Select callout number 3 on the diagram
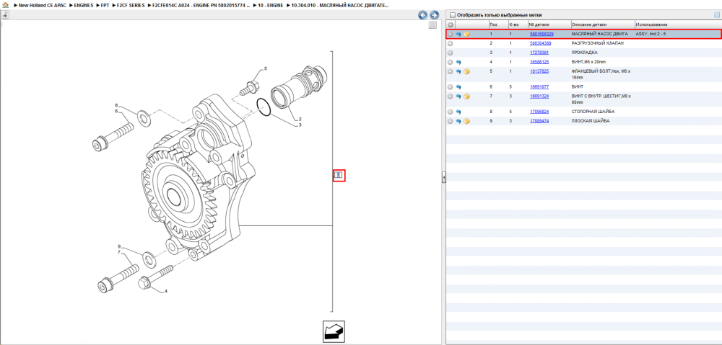 (300, 125)
